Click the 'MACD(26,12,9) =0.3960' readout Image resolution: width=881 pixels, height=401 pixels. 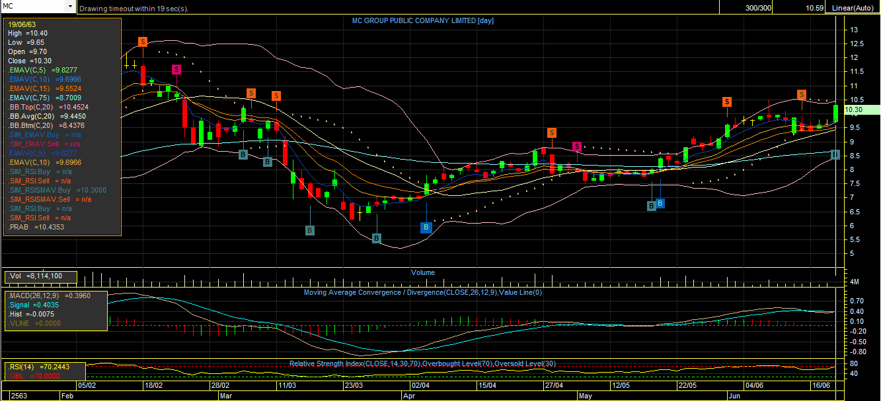49,295
